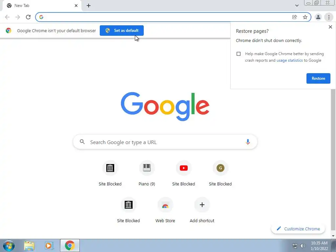The width and height of the screenshot is (336, 252).
Task: Launch Windows Media Player from taskbar
Action: click(49, 245)
